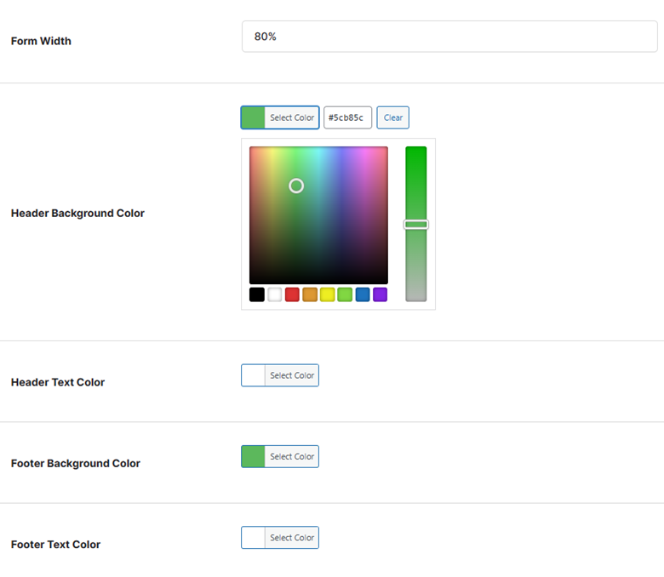Pick the yellow palette swatch

[328, 294]
